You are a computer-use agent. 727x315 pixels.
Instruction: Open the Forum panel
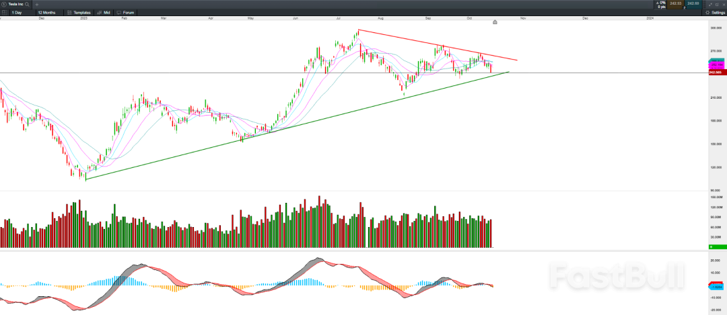(x=125, y=12)
